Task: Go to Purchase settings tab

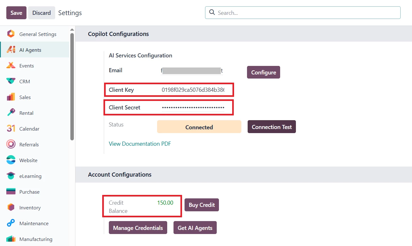Action: pos(29,192)
